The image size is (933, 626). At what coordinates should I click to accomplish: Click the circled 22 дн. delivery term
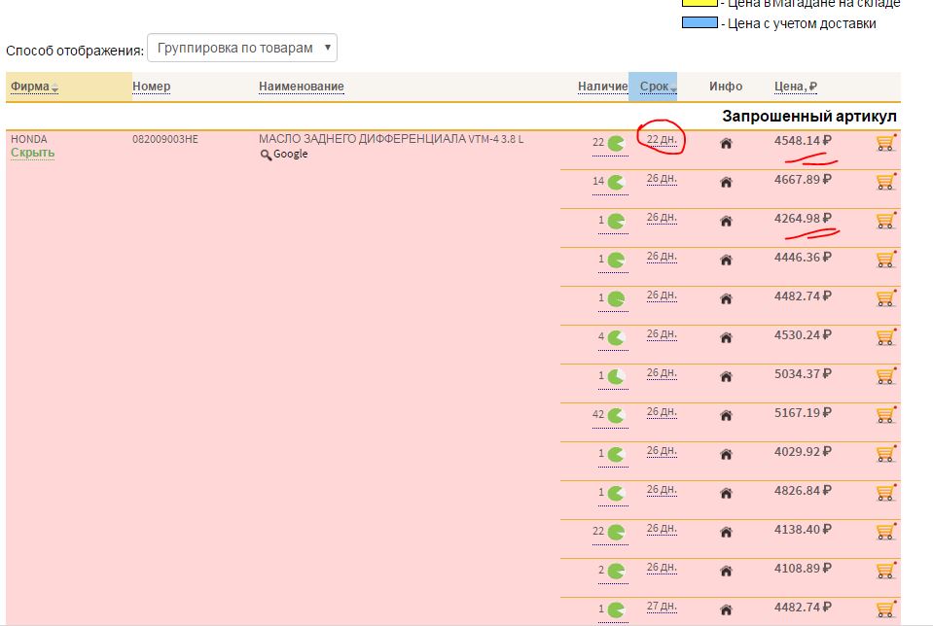coord(662,140)
